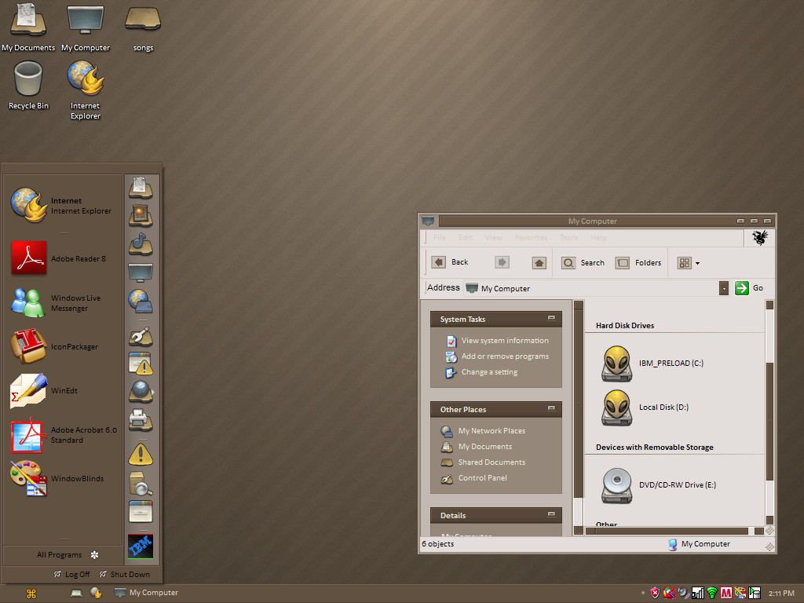Click Add or remove programs link
Image resolution: width=804 pixels, height=603 pixels.
(x=497, y=356)
